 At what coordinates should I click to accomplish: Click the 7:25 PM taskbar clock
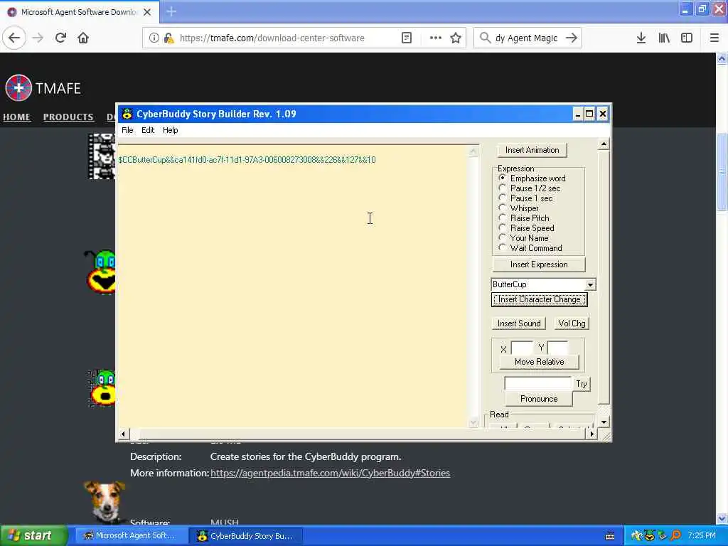pyautogui.click(x=702, y=535)
